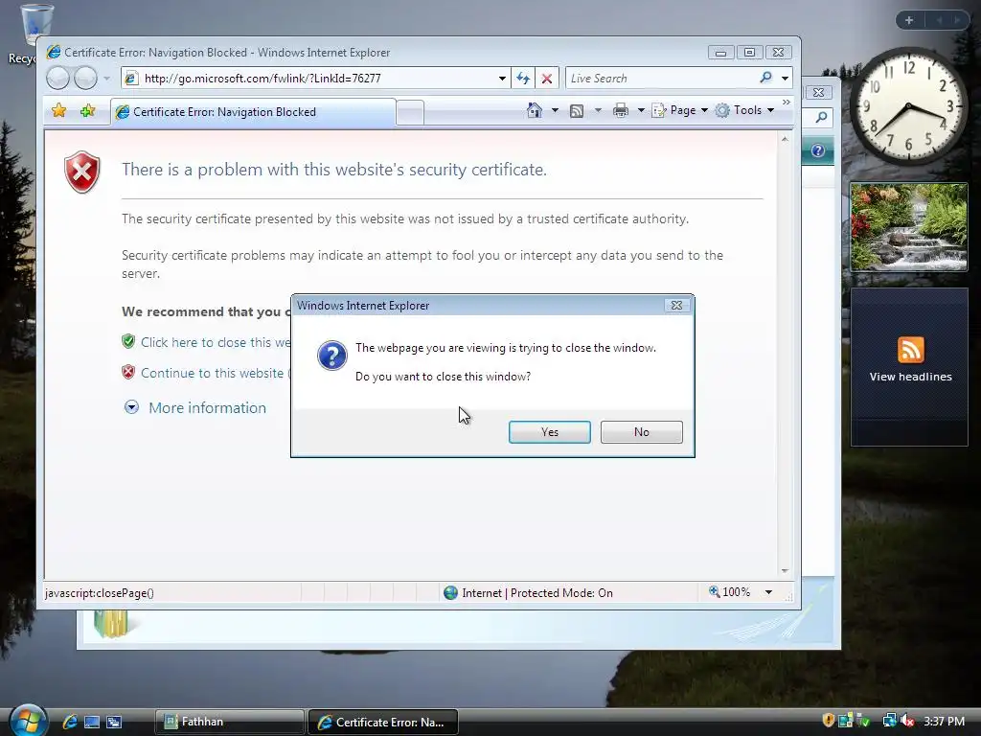Viewport: 981px width, 736px height.
Task: Click the slideshow waterfall picture gadget
Action: point(908,227)
